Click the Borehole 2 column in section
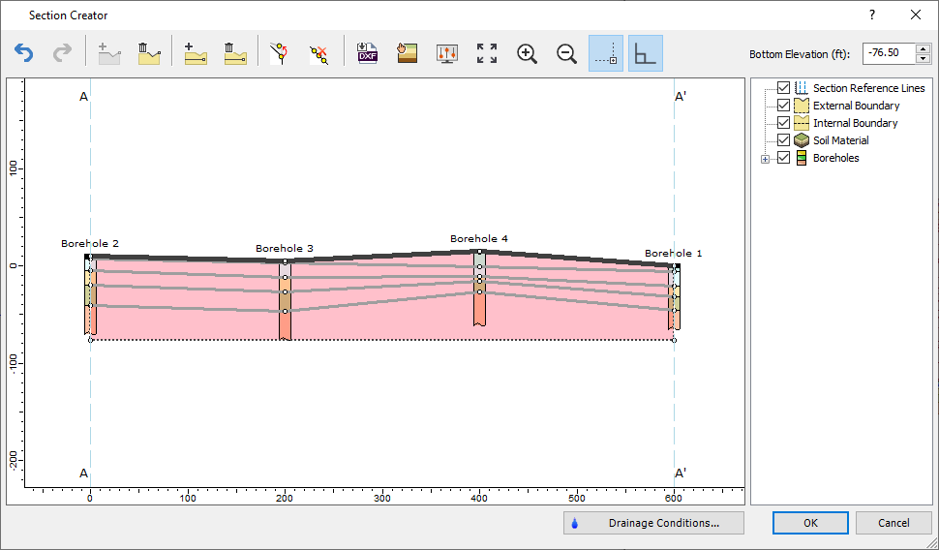The image size is (939, 550). point(90,294)
